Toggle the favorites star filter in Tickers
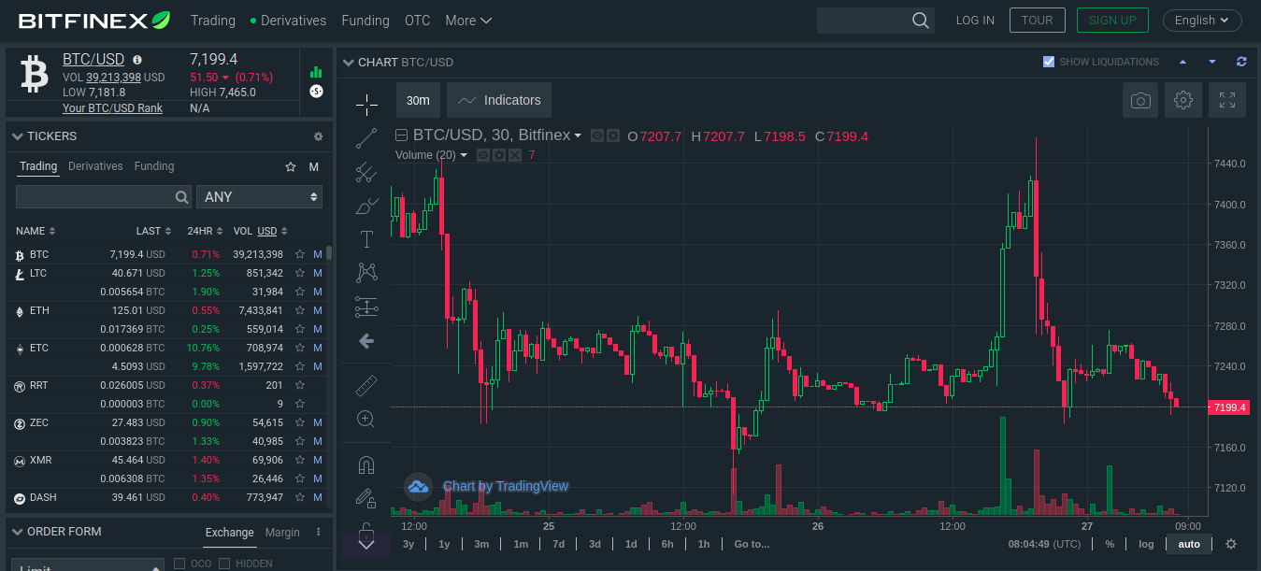1261x571 pixels. [291, 166]
